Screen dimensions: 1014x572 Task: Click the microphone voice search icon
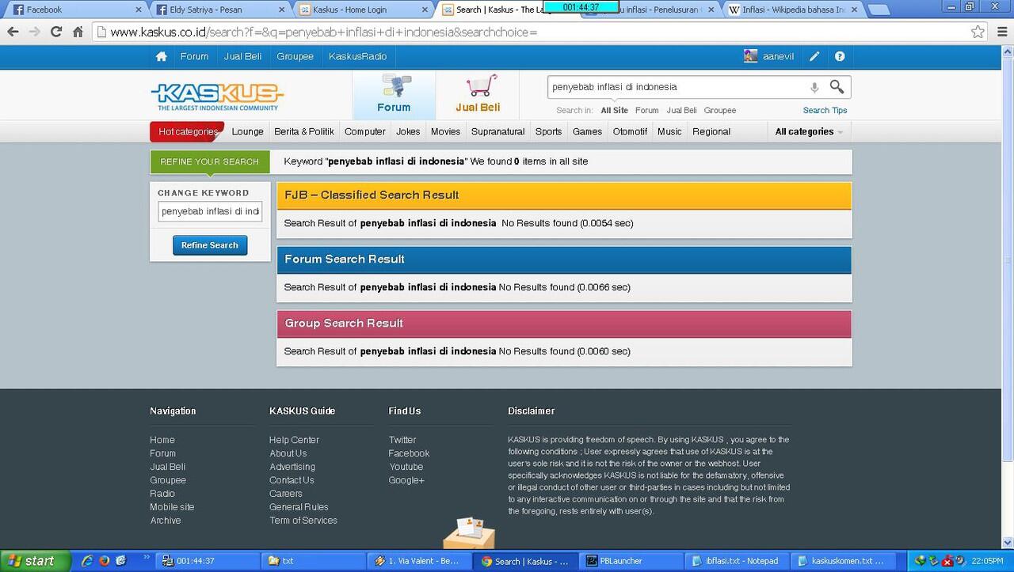pos(814,87)
